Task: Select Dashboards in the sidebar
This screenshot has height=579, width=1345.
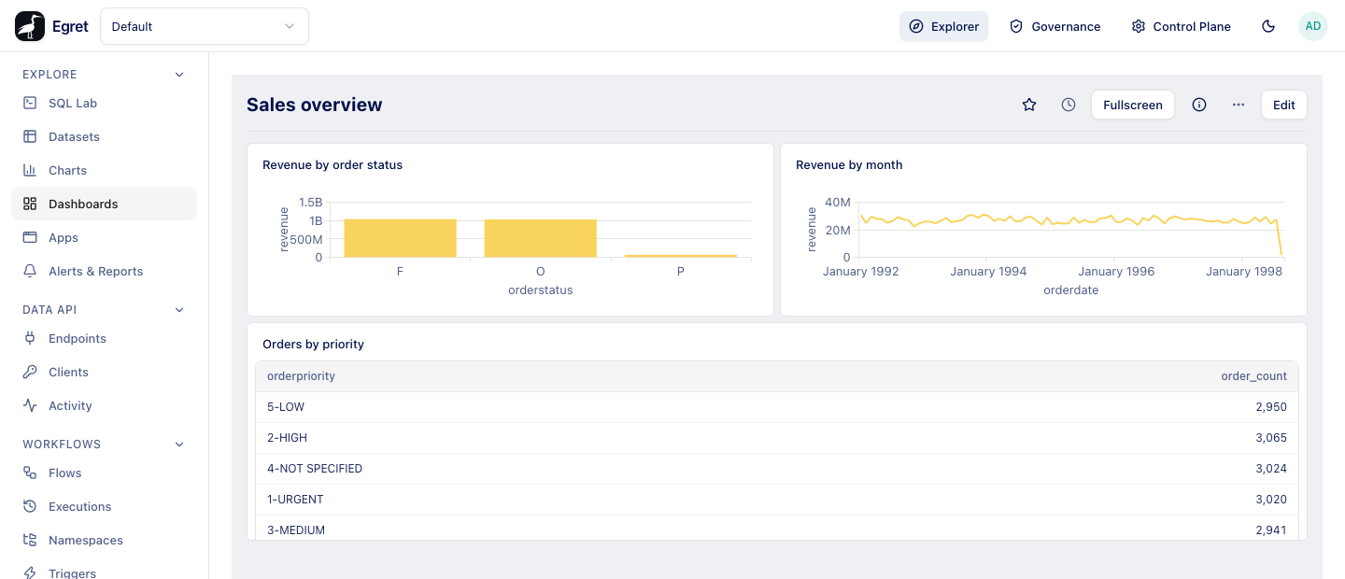Action: coord(104,204)
